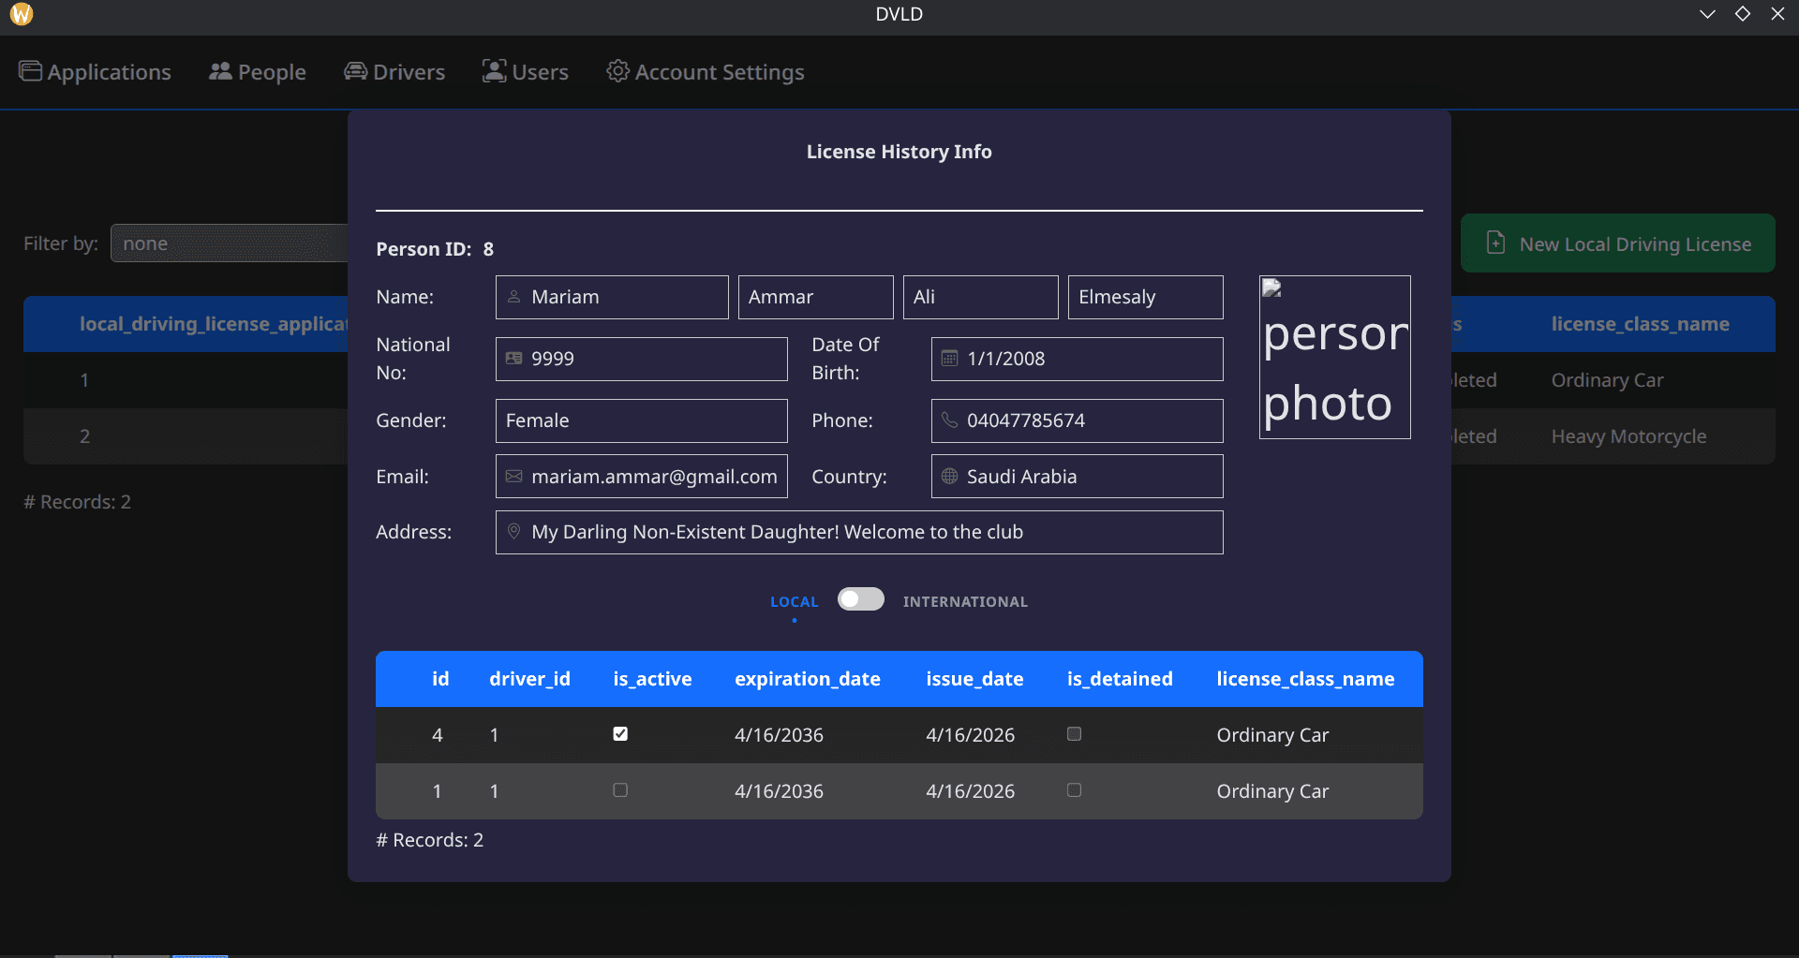Click the People group icon
This screenshot has width=1799, height=958.
[220, 71]
